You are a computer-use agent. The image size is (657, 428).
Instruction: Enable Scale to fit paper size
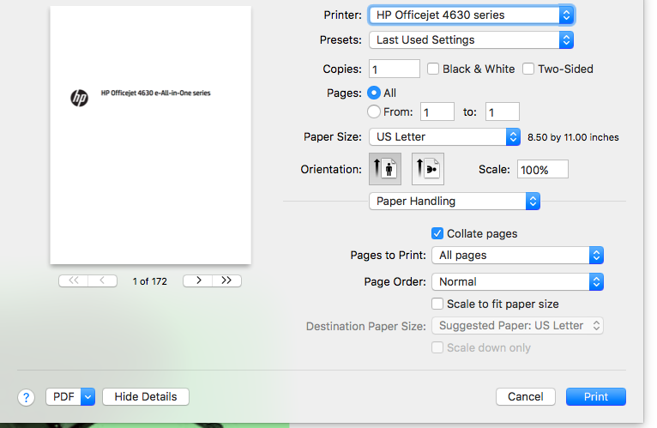point(437,304)
